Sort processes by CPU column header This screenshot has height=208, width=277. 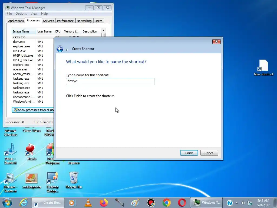point(58,31)
